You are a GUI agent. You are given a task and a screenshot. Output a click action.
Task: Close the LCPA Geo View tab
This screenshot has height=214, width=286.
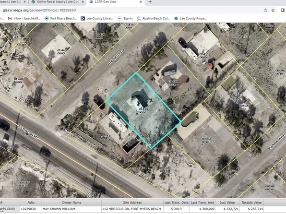click(141, 2)
